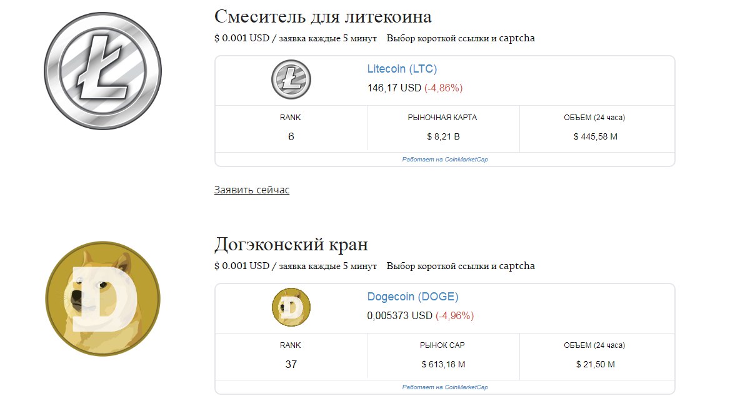Click Dogecoin rank value 37
Image resolution: width=730 pixels, height=403 pixels.
point(291,364)
